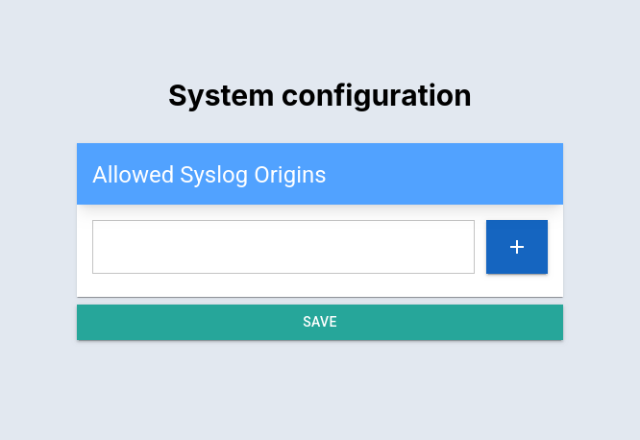Image resolution: width=640 pixels, height=440 pixels.
Task: Add a new syslog origin entry
Action: tap(517, 247)
